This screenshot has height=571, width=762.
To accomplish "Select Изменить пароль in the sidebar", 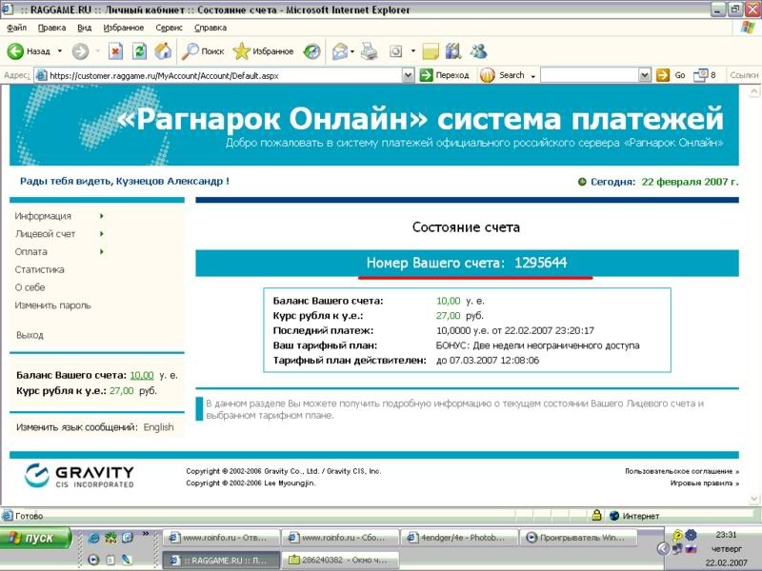I will pos(52,305).
